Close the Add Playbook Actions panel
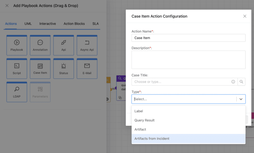This screenshot has height=153, width=254. click(x=7, y=6)
